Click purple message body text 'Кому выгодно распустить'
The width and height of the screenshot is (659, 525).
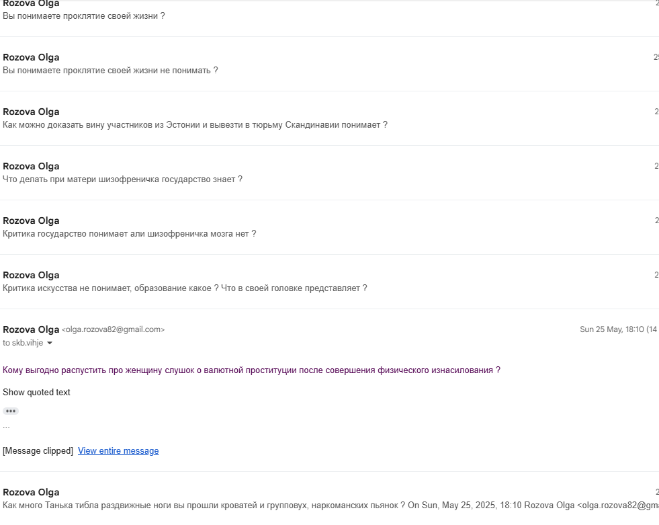click(251, 370)
